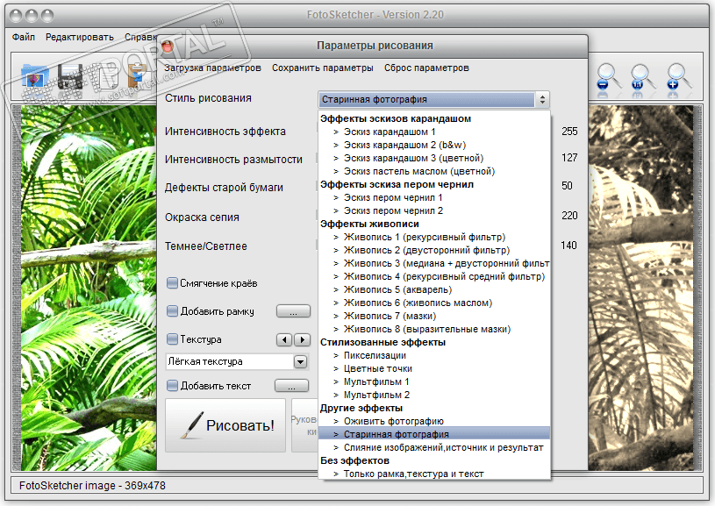Image resolution: width=715 pixels, height=506 pixels.
Task: Select Живопись 6 (живопись маслом)
Action: point(434,303)
